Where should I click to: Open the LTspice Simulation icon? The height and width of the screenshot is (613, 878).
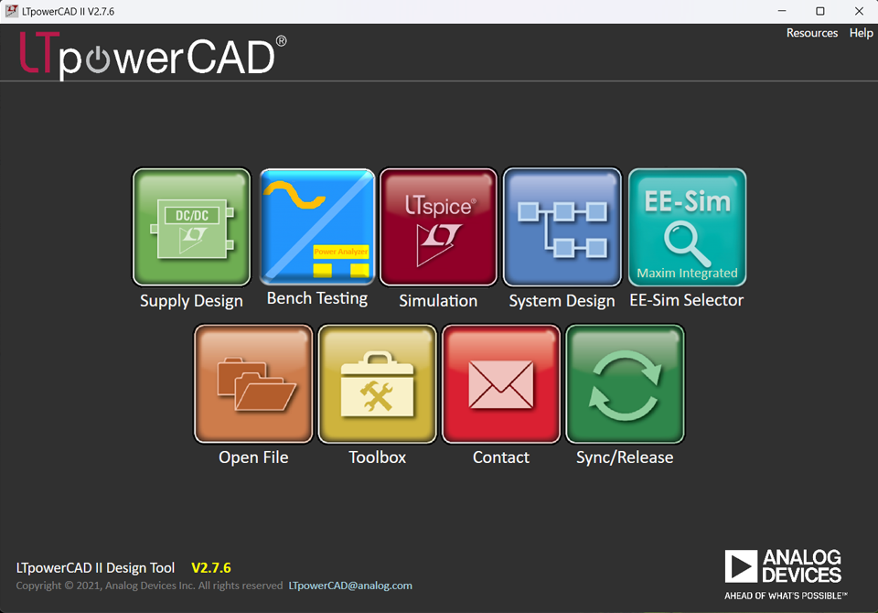pyautogui.click(x=438, y=227)
